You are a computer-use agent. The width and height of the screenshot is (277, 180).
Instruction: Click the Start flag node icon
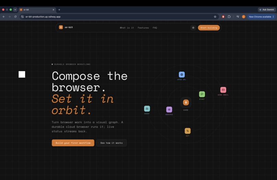pos(202,94)
